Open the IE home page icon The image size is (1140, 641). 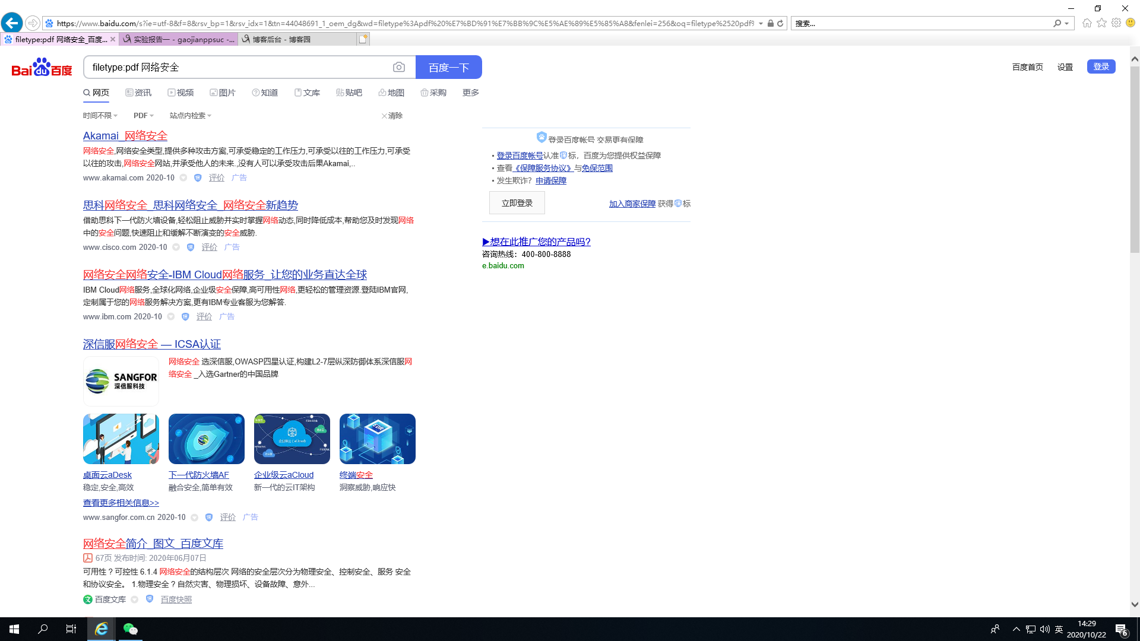click(x=1087, y=23)
